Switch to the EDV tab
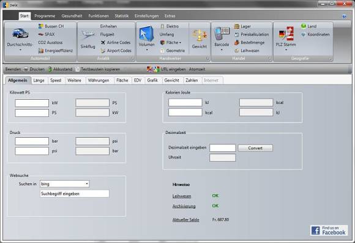 pyautogui.click(x=138, y=80)
